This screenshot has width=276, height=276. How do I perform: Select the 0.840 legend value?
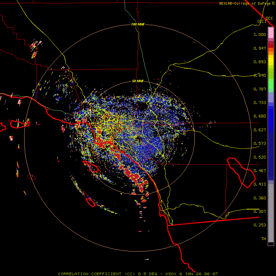tap(260, 75)
